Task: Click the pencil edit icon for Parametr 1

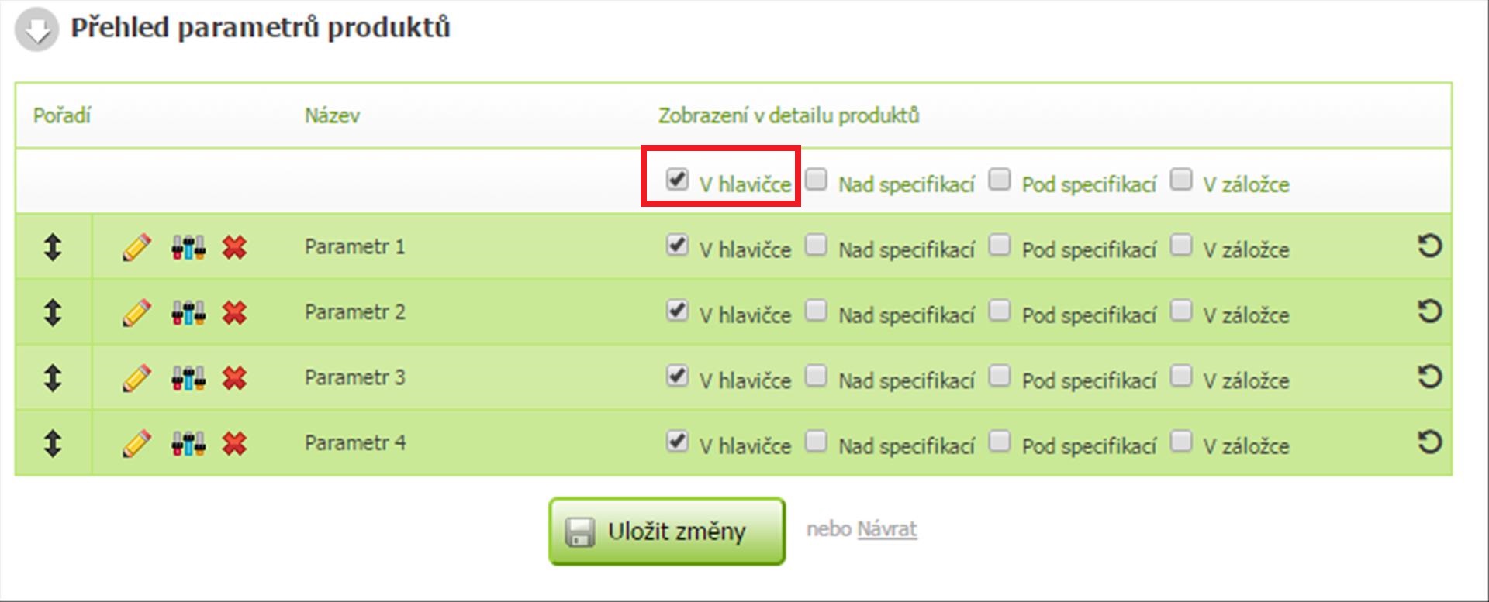Action: click(x=136, y=248)
